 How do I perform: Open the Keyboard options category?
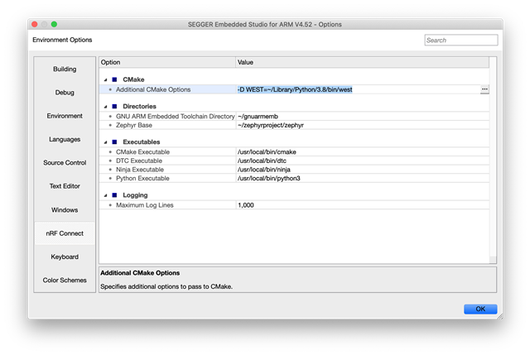pos(65,257)
